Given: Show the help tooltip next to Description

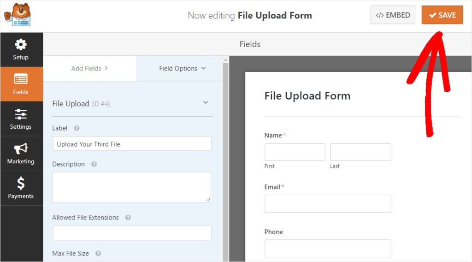Looking at the screenshot, I should [94, 164].
